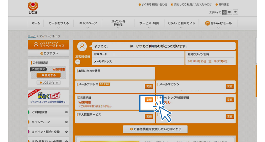Click 変更 for ご利用明細 WEB明細
Image resolution: width=265 pixels, height=142 pixels.
[x=149, y=100]
